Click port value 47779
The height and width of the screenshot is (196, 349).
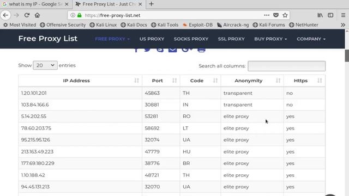[x=152, y=152]
